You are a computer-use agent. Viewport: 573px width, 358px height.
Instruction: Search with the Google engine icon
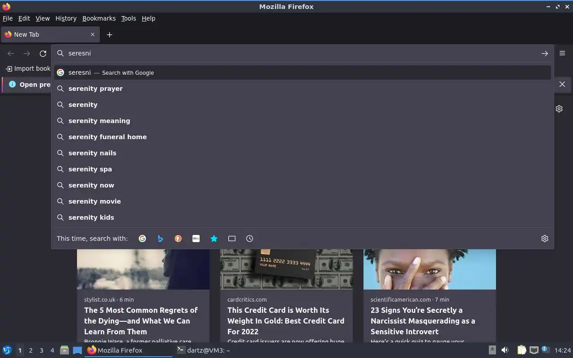tap(142, 239)
